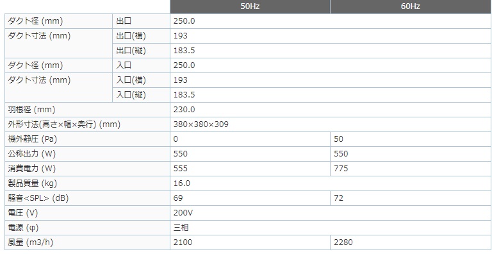Select the 出口(横) sub-label cell
The height and width of the screenshot is (254, 492).
click(x=141, y=36)
